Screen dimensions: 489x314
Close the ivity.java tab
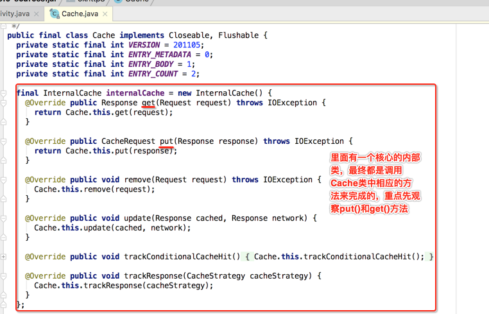point(37,14)
